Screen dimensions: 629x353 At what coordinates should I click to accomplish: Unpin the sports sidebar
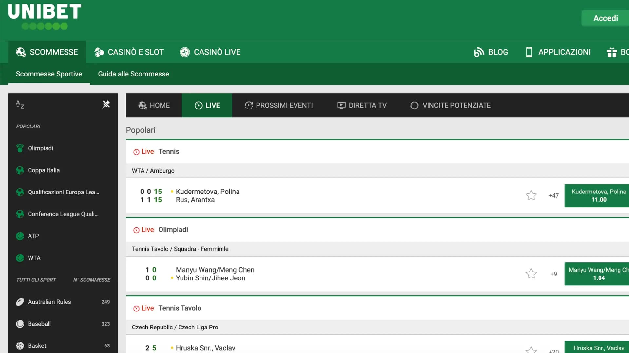point(106,104)
